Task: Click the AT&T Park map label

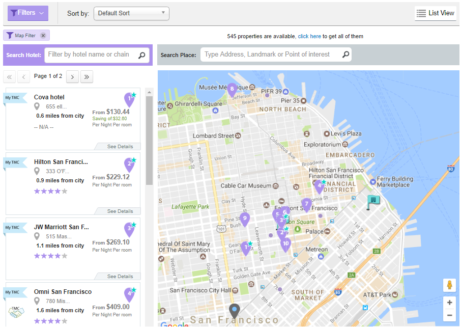Action: pyautogui.click(x=377, y=294)
